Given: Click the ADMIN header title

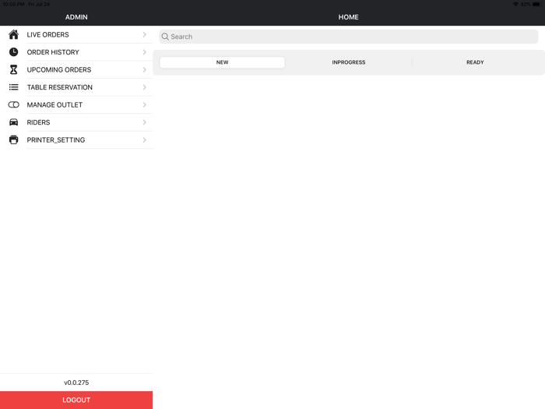Looking at the screenshot, I should point(76,17).
